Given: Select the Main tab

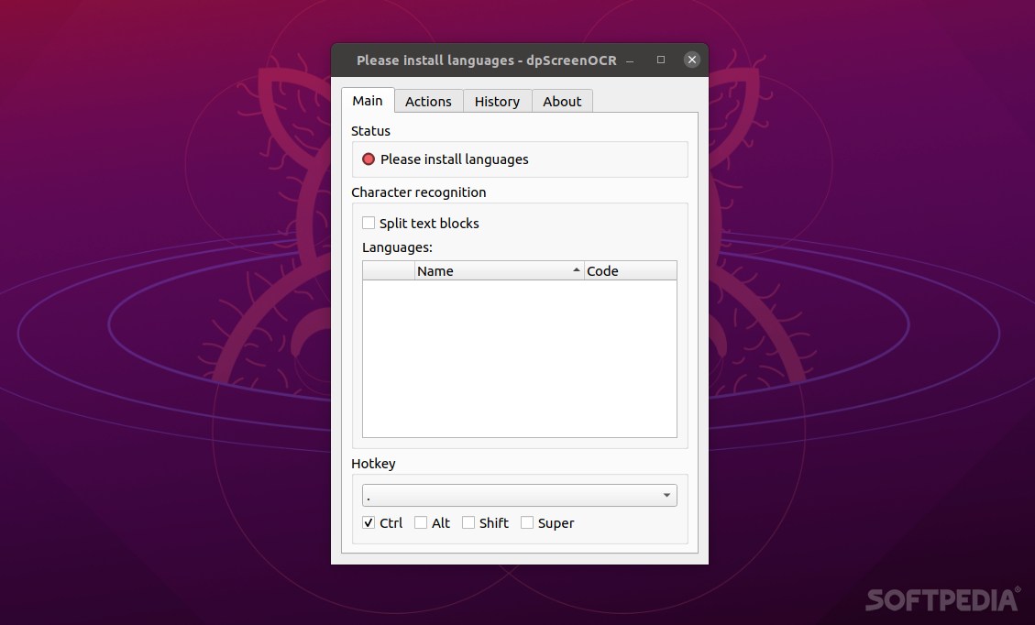Looking at the screenshot, I should pos(367,101).
